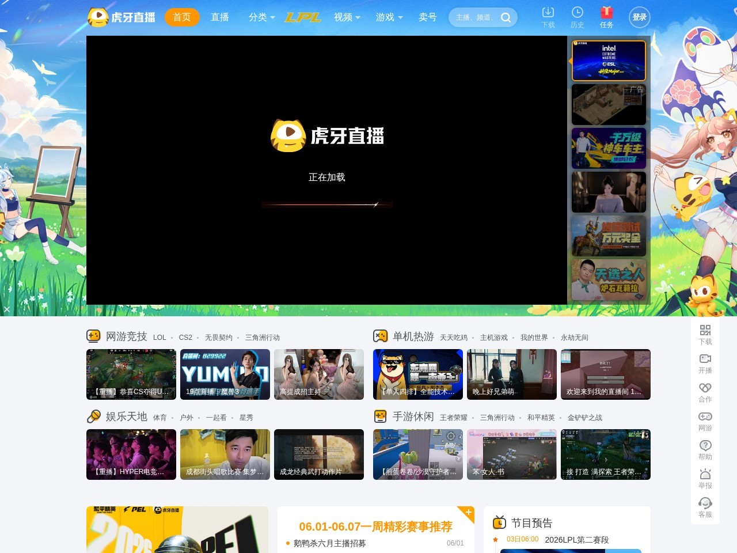Open the 体育 category link
Image resolution: width=737 pixels, height=553 pixels.
pyautogui.click(x=160, y=418)
